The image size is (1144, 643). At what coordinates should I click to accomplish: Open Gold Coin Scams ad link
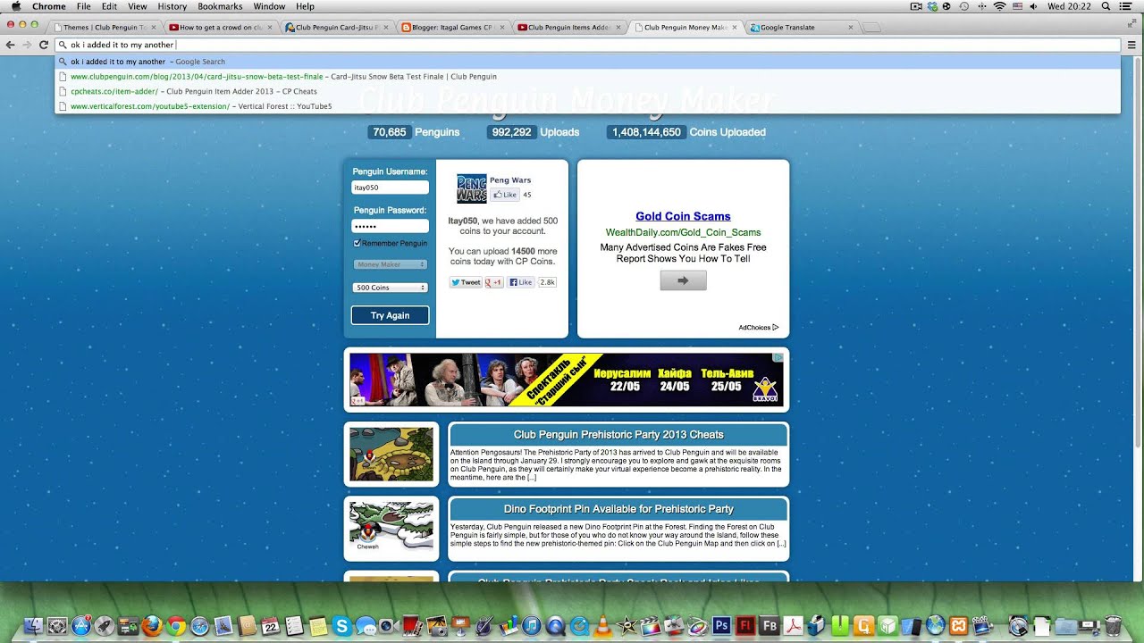coord(683,216)
